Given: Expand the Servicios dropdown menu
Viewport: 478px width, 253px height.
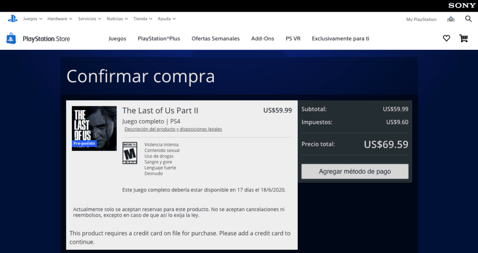Looking at the screenshot, I should [x=90, y=19].
